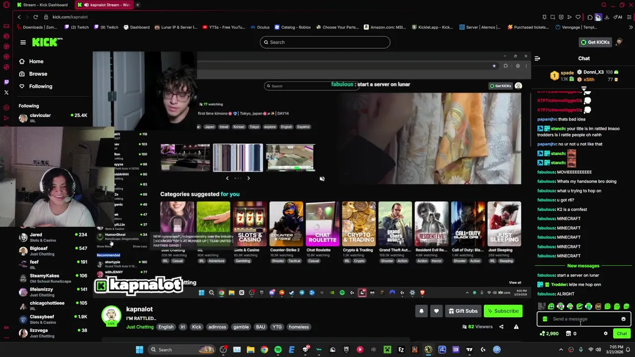Open the Just Chatting category link
This screenshot has height=357, width=635.
click(140, 327)
